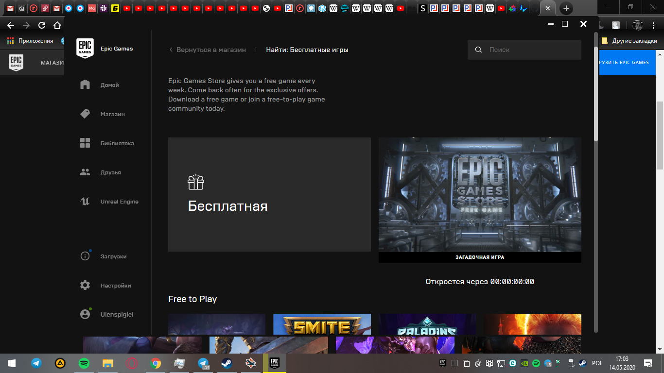Open Загрузки (Downloads) in sidebar

point(104,256)
